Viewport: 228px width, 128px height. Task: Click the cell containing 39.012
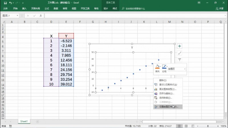tap(66, 84)
